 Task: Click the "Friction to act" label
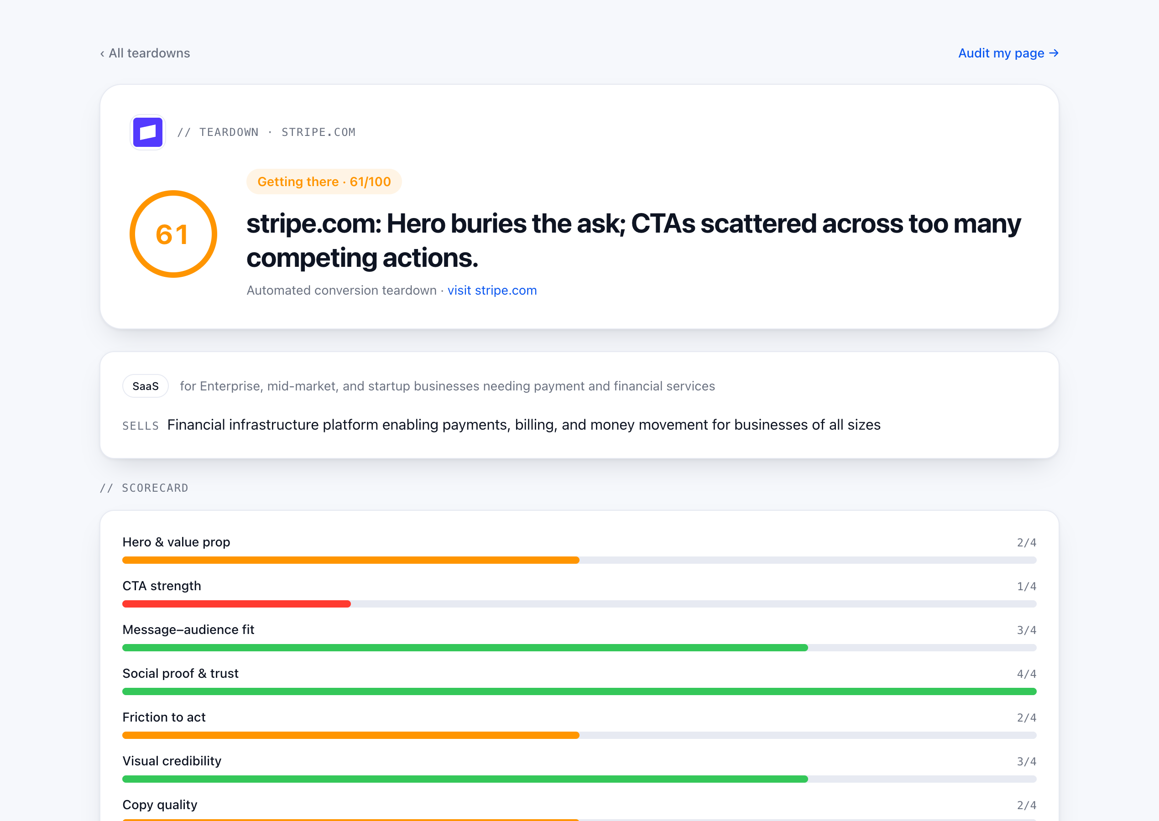click(x=164, y=717)
